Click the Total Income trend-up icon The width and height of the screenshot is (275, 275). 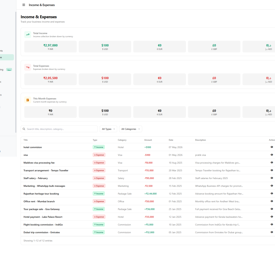(x=28, y=35)
